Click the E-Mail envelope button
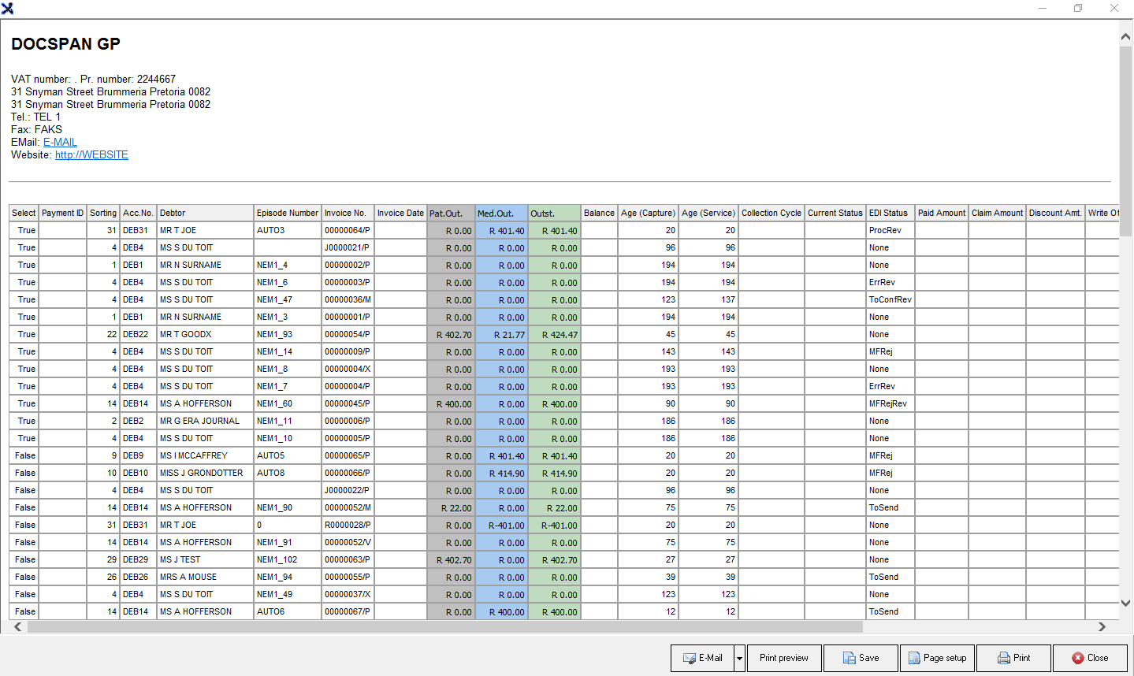The image size is (1134, 676). coord(702,658)
